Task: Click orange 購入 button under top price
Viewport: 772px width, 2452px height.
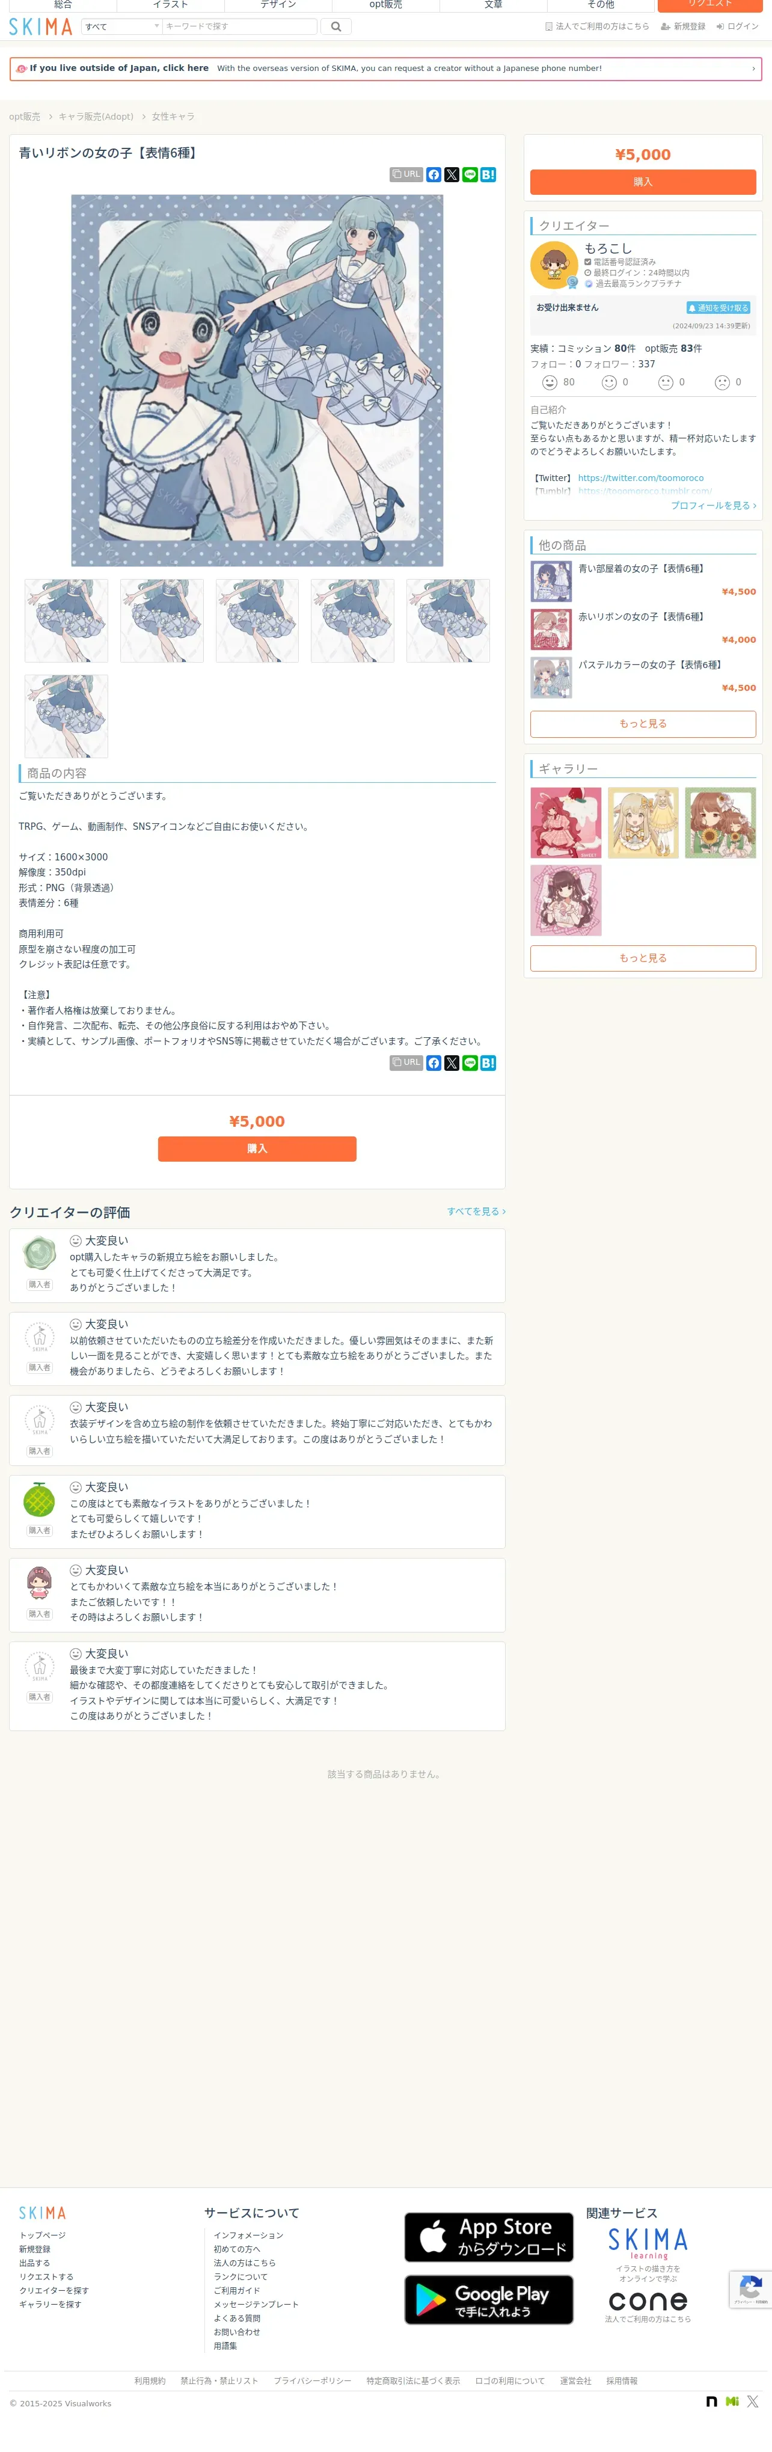Action: coord(643,182)
